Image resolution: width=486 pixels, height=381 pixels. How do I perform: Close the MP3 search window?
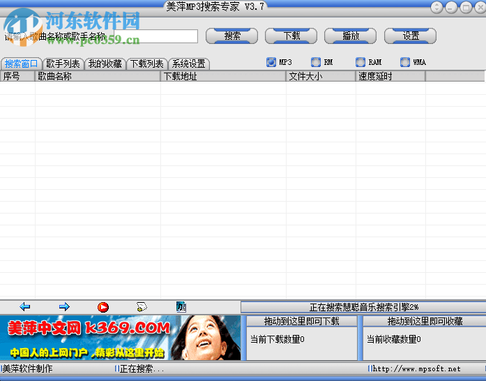pyautogui.click(x=480, y=7)
